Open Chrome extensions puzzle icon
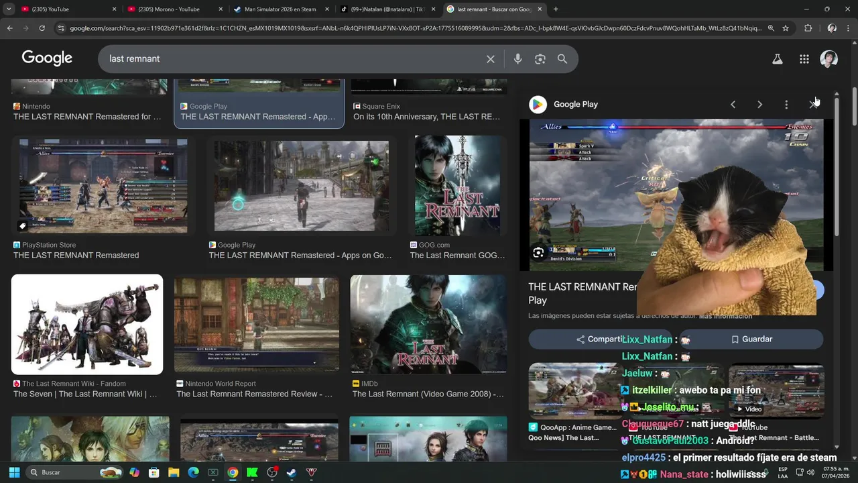Screen dimensions: 858x483 pyautogui.click(x=808, y=28)
